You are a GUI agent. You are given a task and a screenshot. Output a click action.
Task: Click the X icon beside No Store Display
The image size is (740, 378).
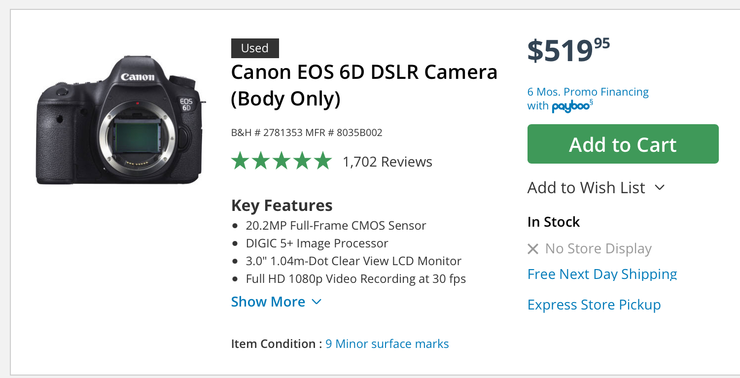click(534, 249)
